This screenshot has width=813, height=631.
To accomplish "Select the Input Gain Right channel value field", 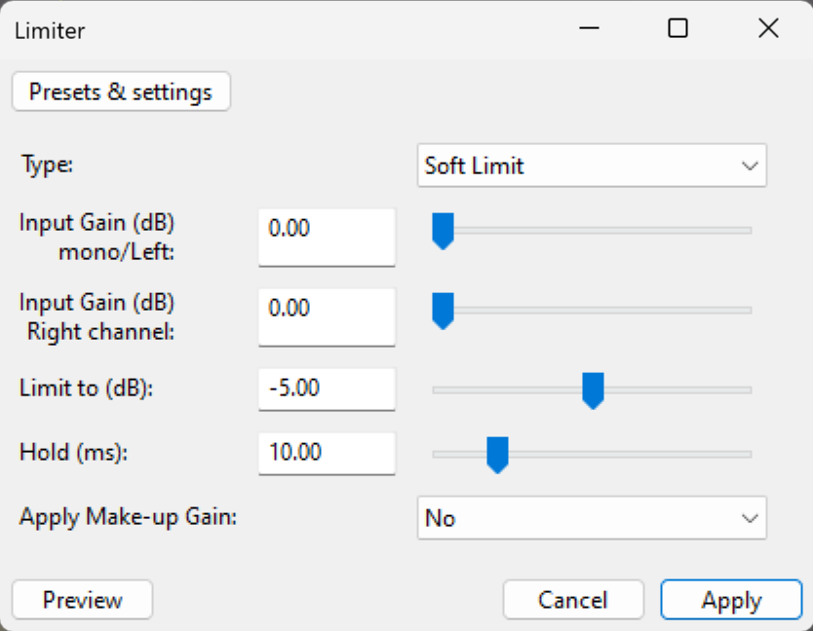I will [327, 316].
